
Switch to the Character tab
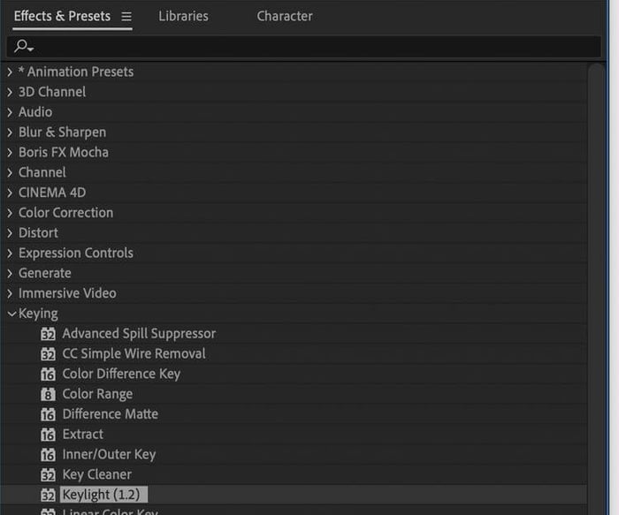(285, 16)
